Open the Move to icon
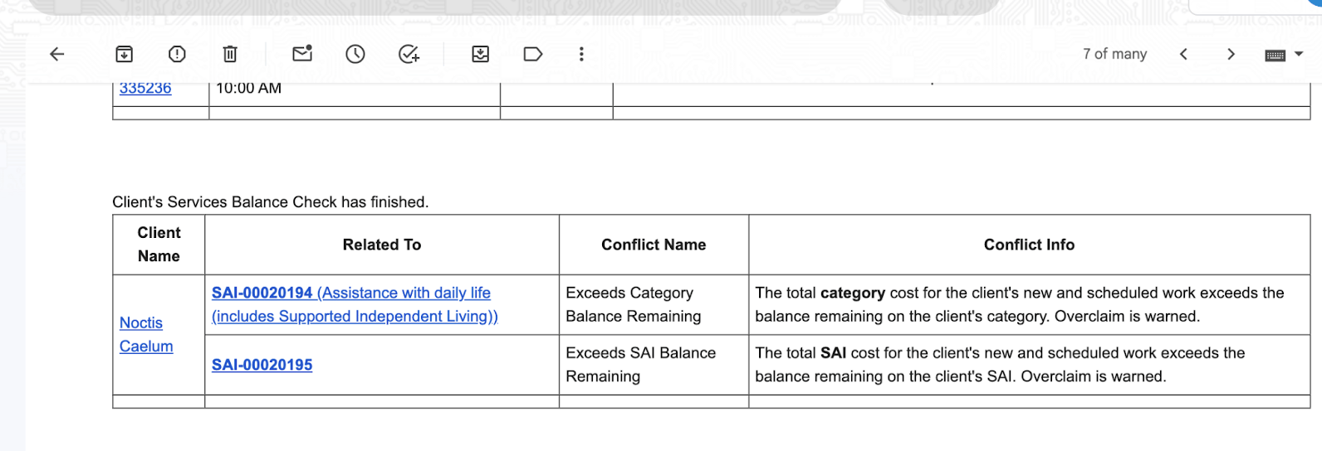This screenshot has width=1322, height=451. (480, 54)
